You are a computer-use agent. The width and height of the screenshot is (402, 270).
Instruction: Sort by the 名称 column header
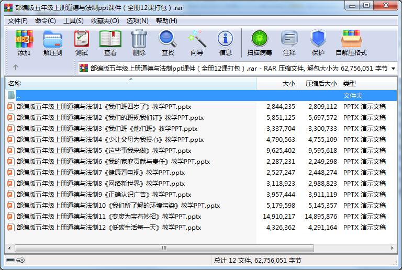tap(131, 84)
